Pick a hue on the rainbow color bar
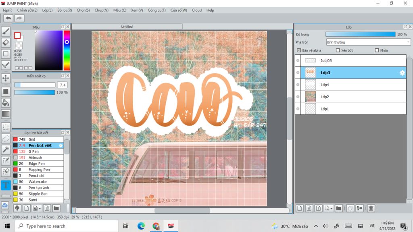This screenshot has height=232, width=413. [x=67, y=50]
